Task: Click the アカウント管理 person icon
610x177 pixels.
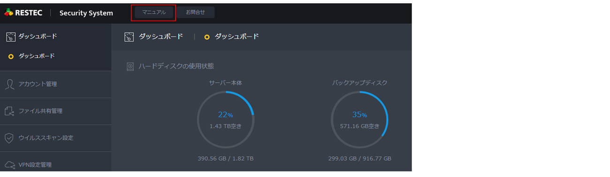Action: tap(9, 84)
